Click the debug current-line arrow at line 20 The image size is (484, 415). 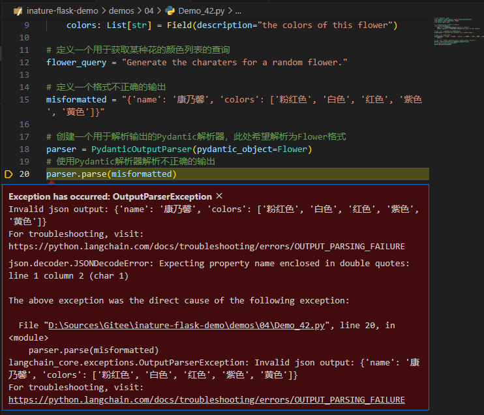(8, 174)
